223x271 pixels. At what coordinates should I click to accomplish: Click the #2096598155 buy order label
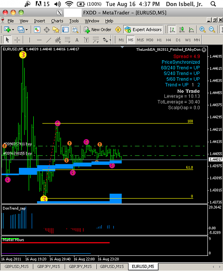point(18,153)
